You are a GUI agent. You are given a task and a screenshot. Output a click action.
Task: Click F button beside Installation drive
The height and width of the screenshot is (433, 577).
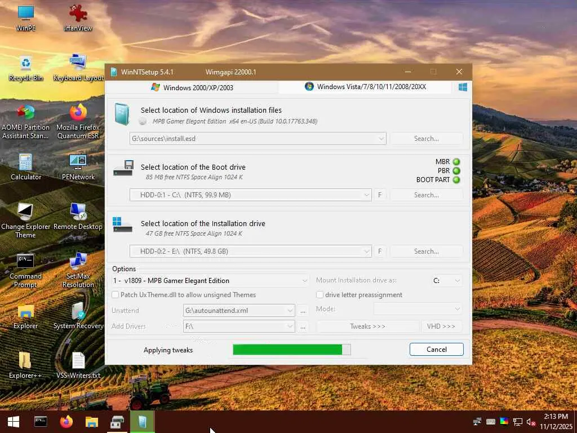click(380, 251)
